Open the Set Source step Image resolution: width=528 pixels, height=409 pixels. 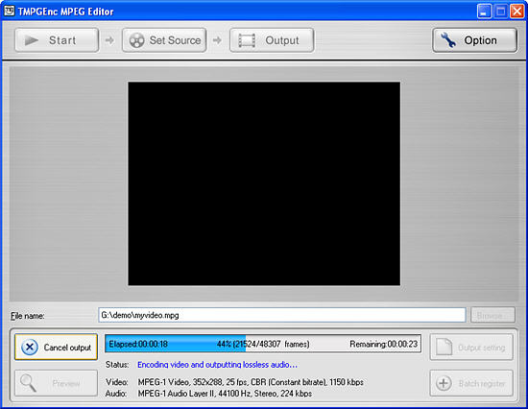(x=164, y=40)
